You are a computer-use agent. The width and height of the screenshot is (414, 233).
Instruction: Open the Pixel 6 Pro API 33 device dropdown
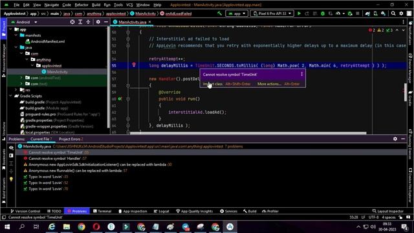coord(272,14)
